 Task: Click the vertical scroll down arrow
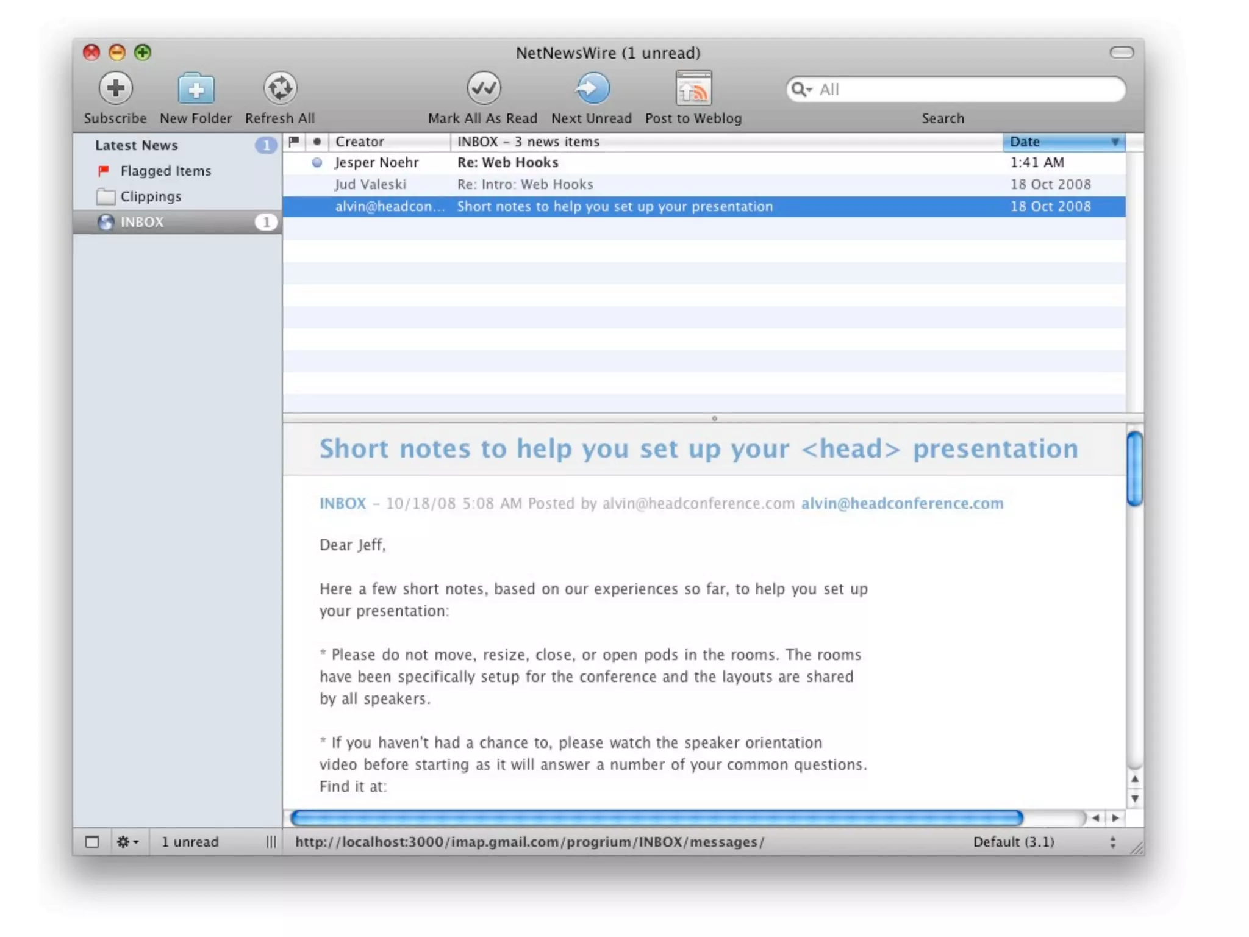click(x=1135, y=799)
